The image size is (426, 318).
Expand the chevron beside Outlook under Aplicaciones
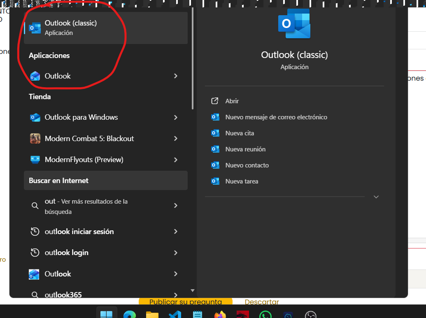[x=176, y=76]
